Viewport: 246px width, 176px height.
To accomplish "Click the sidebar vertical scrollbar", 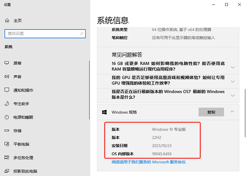I will tap(89, 90).
